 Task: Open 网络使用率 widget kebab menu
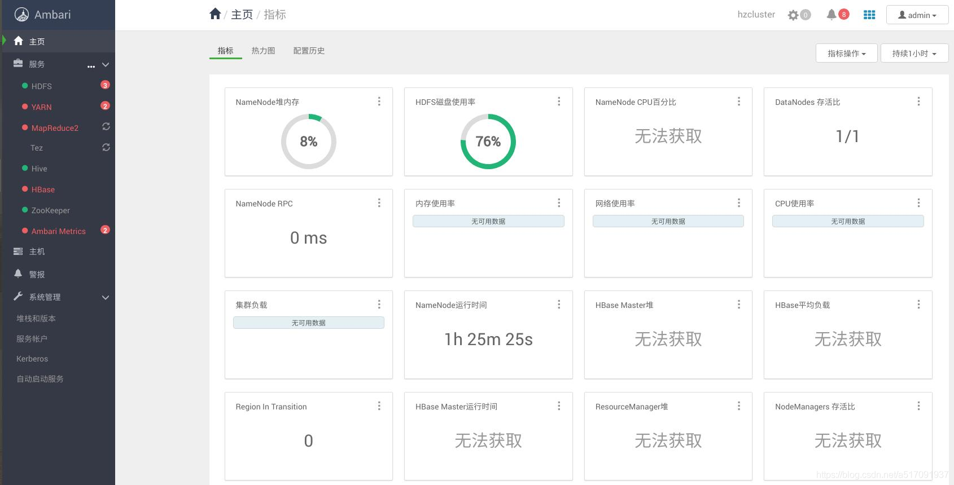(x=738, y=203)
